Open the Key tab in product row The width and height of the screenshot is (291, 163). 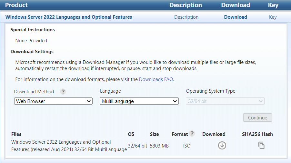coord(273,17)
